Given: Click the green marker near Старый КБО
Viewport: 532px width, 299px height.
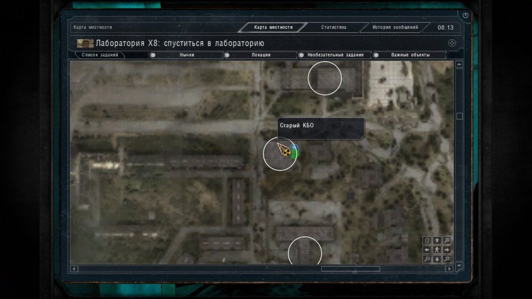Looking at the screenshot, I should click(x=295, y=155).
